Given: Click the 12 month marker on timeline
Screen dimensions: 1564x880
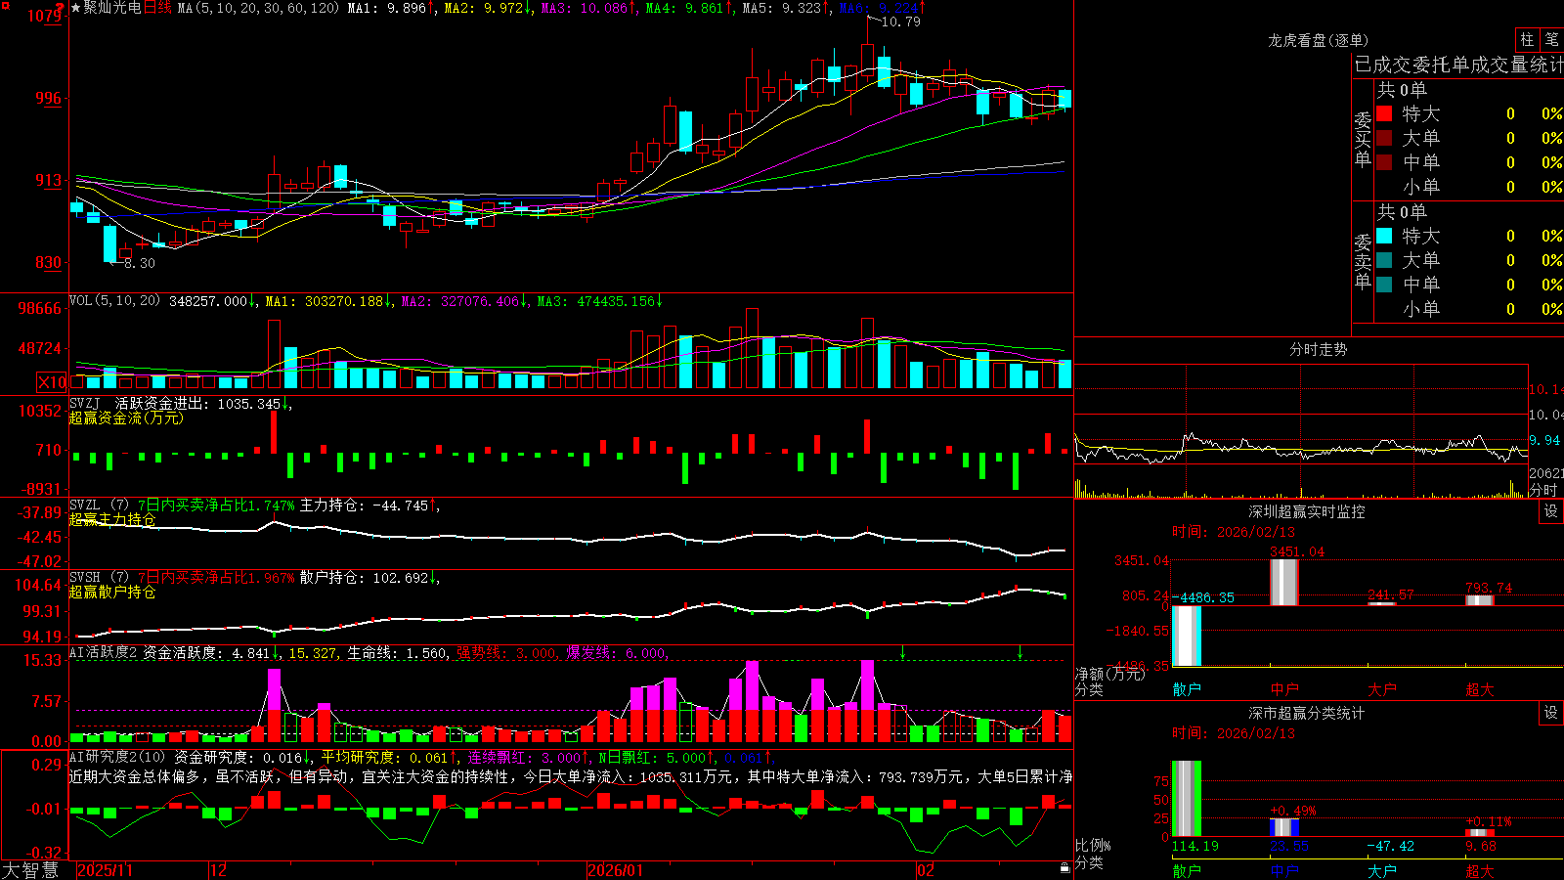Looking at the screenshot, I should 219,870.
